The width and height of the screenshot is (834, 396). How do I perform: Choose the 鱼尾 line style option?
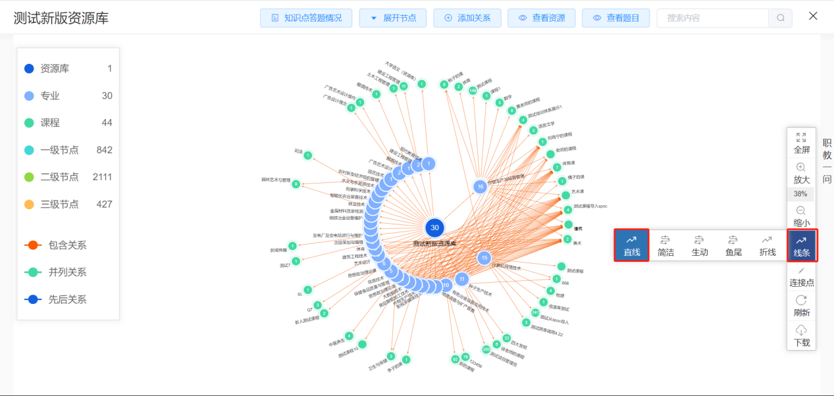pos(733,245)
